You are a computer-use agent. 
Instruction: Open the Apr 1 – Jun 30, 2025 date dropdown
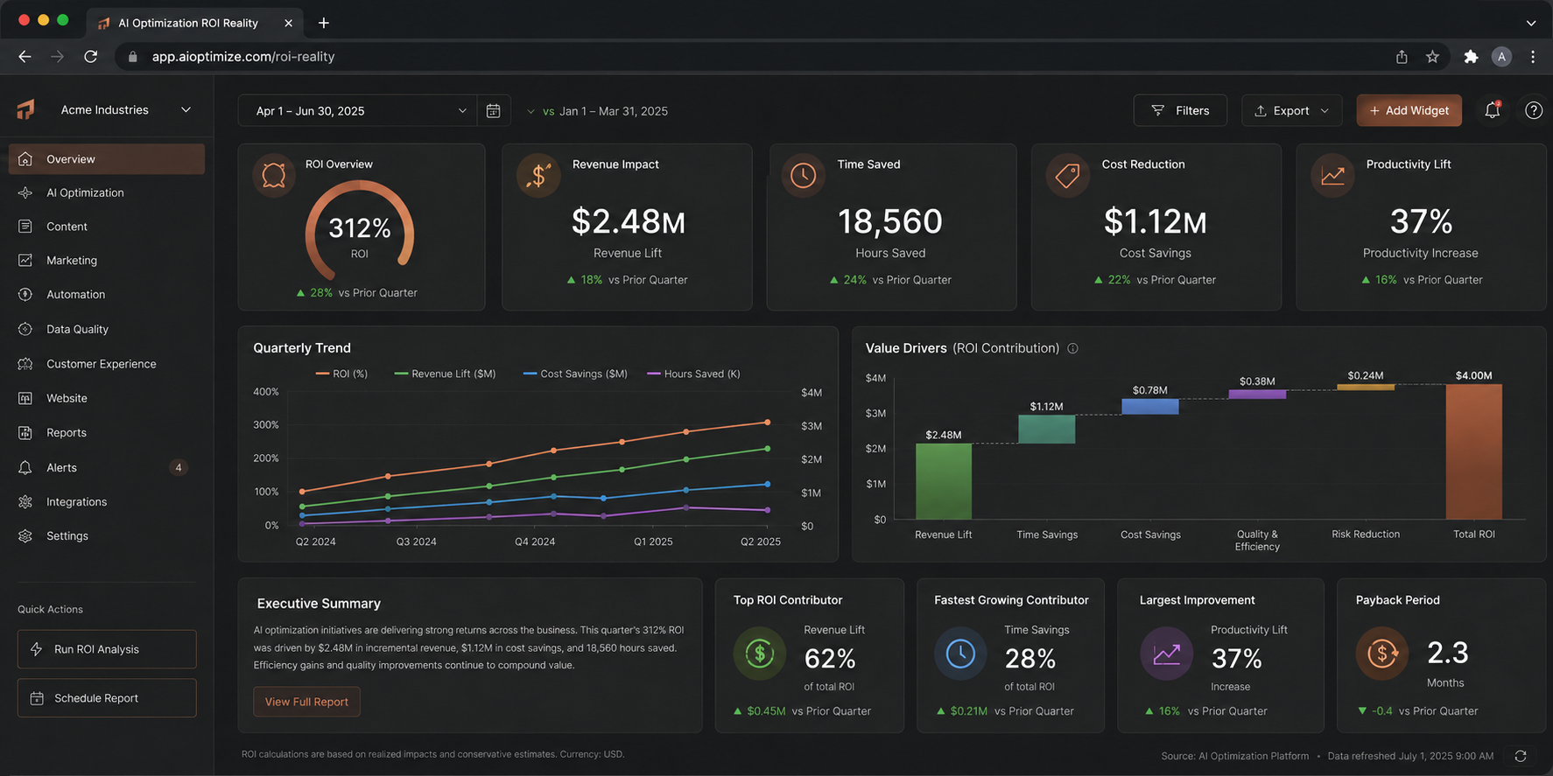[x=357, y=111]
